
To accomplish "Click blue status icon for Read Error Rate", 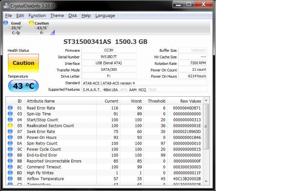I will pyautogui.click(x=10, y=108).
